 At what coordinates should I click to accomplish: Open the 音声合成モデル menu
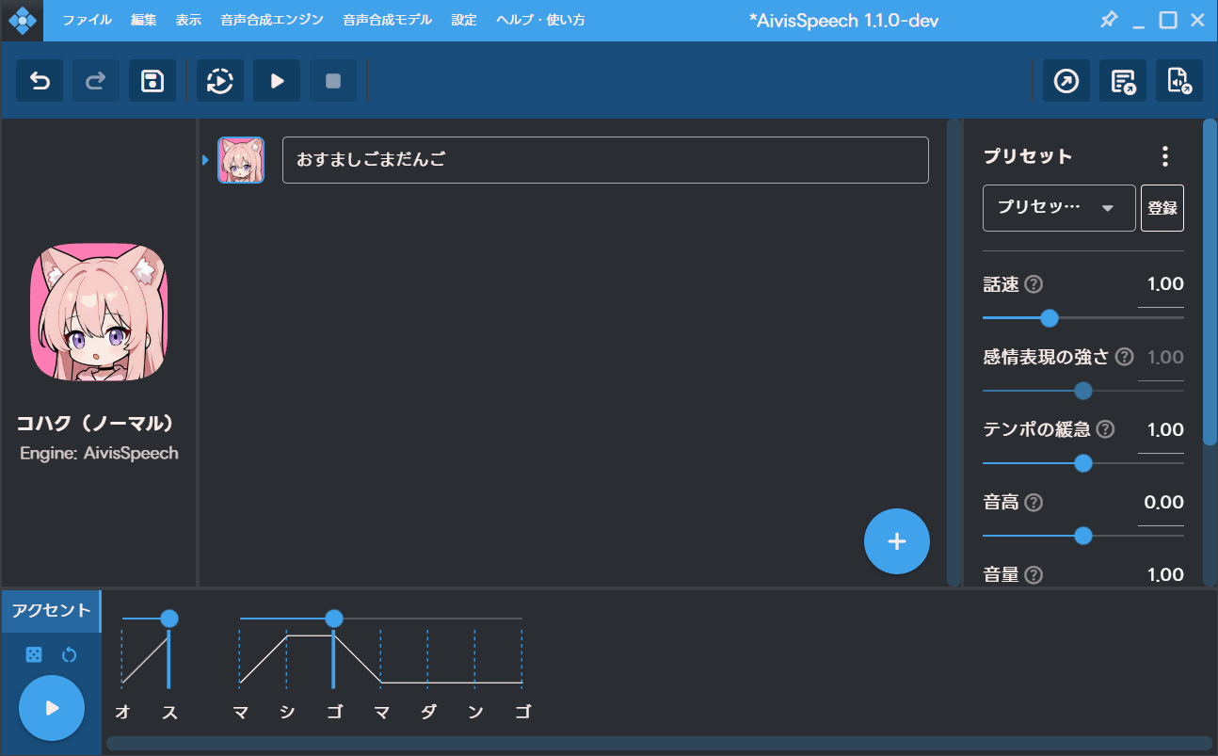tap(388, 20)
